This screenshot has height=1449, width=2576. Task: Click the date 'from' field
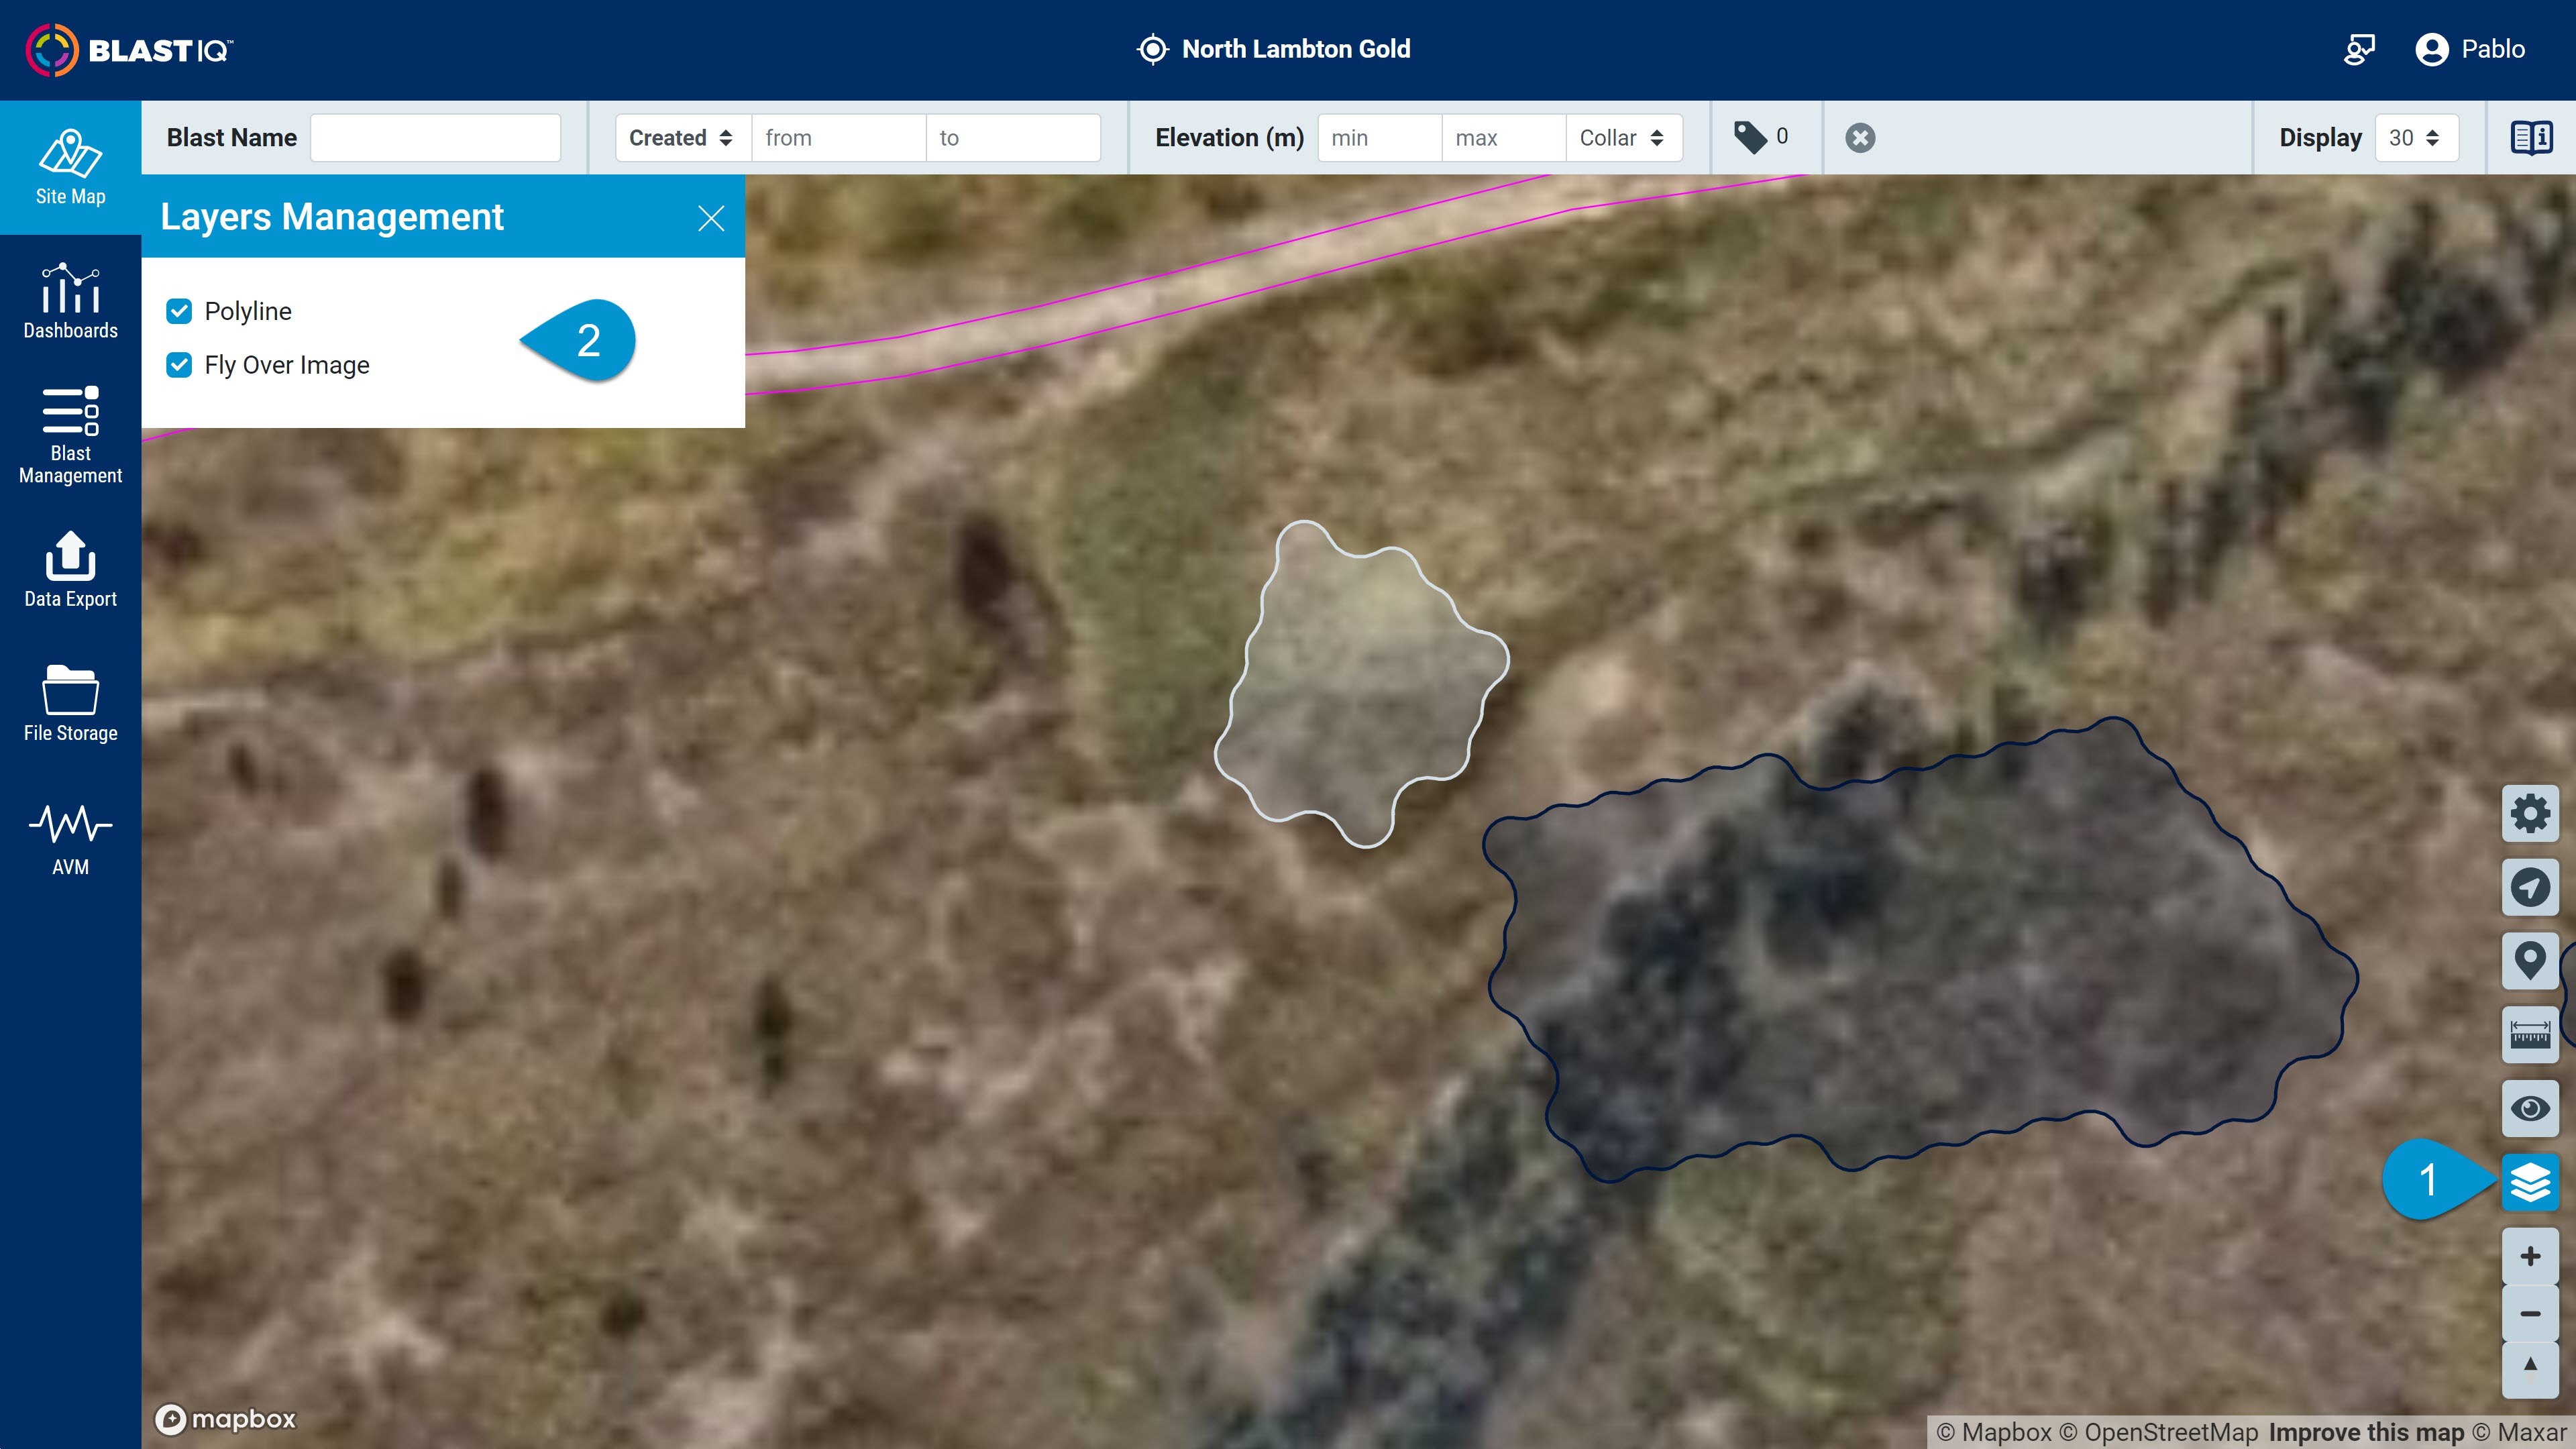point(838,138)
